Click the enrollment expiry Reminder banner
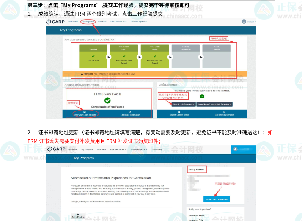302x221 pixels. coord(155,74)
